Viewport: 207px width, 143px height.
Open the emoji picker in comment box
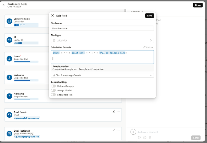coord(145,138)
